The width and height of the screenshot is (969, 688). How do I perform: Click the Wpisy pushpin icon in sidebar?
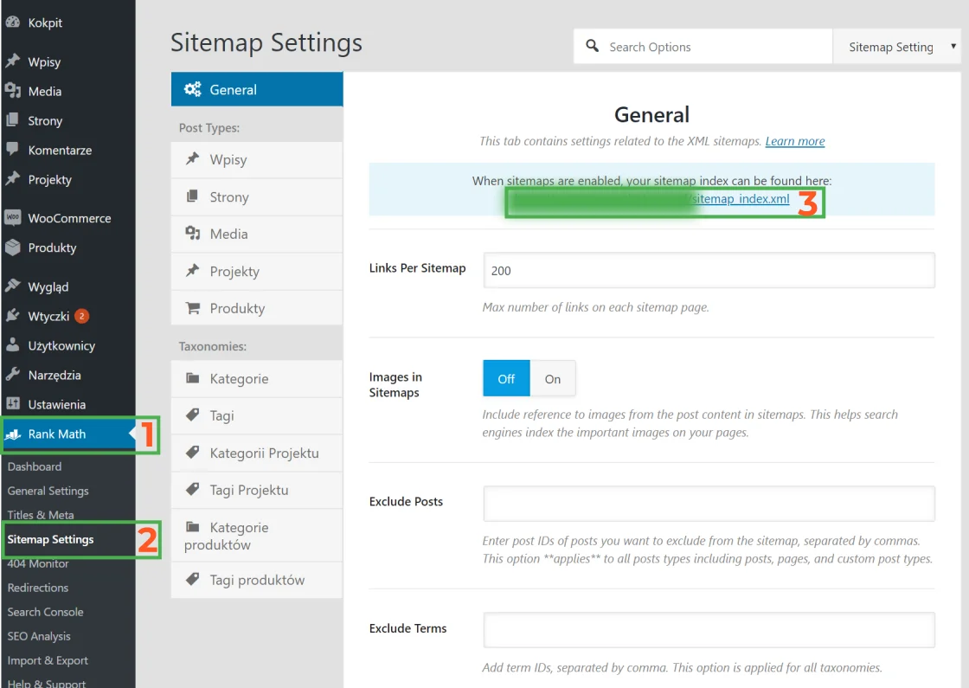point(12,61)
